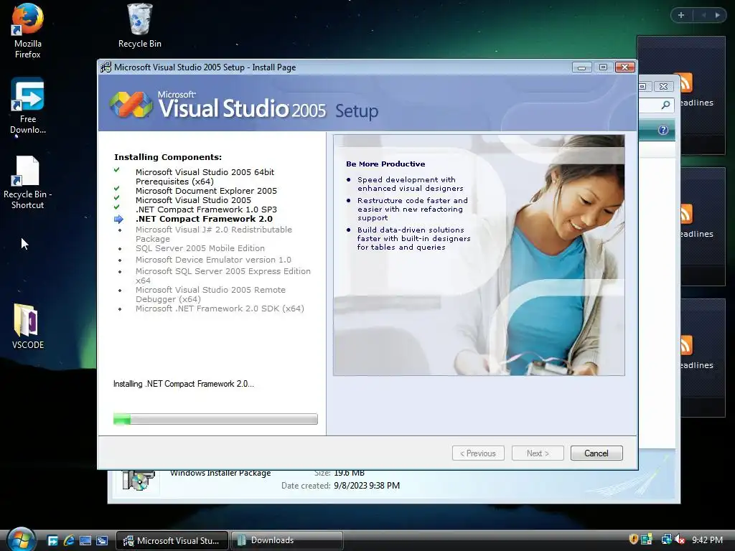
Task: Click the security shield tray icon
Action: 633,540
